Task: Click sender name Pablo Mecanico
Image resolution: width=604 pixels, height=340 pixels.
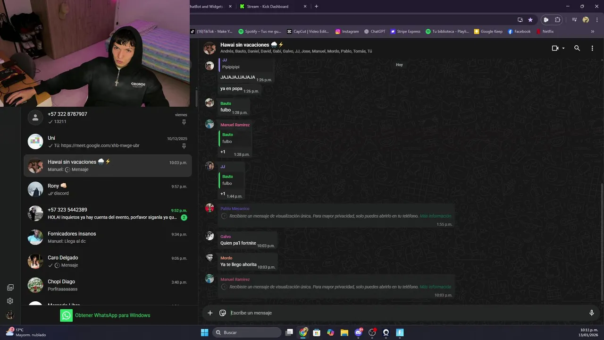Action: 235,209
